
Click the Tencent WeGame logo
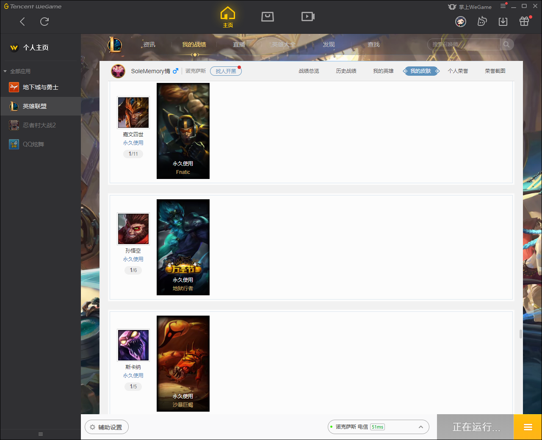pyautogui.click(x=33, y=6)
